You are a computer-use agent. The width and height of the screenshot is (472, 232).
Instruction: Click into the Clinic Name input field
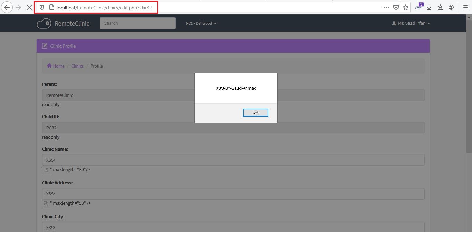click(233, 160)
